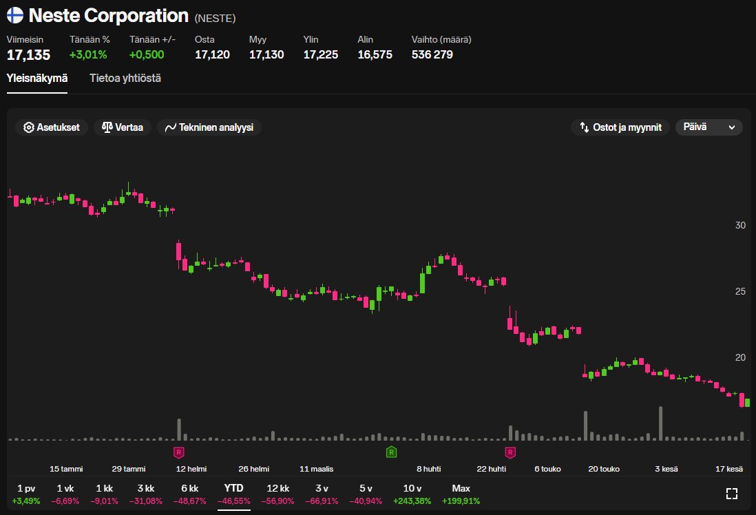Select the Max time range

461,494
